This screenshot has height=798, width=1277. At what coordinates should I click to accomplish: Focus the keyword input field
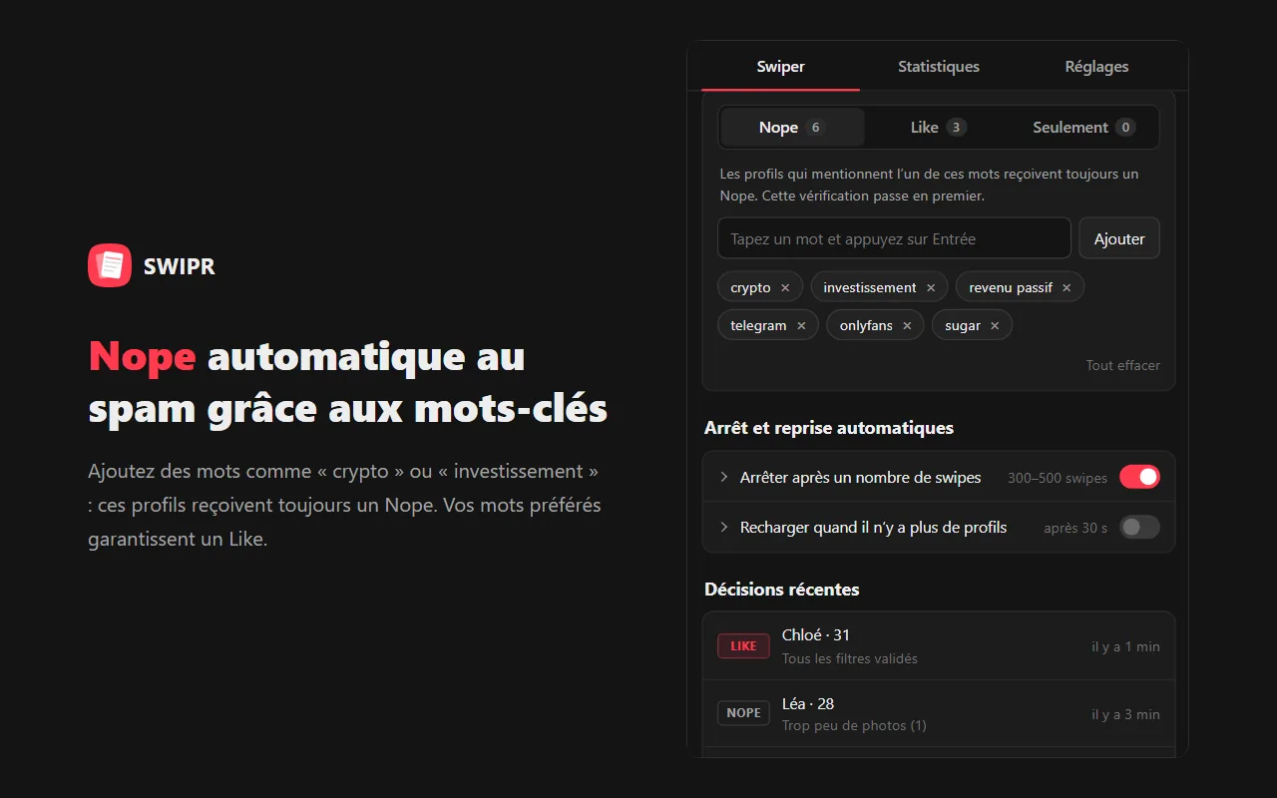point(894,238)
